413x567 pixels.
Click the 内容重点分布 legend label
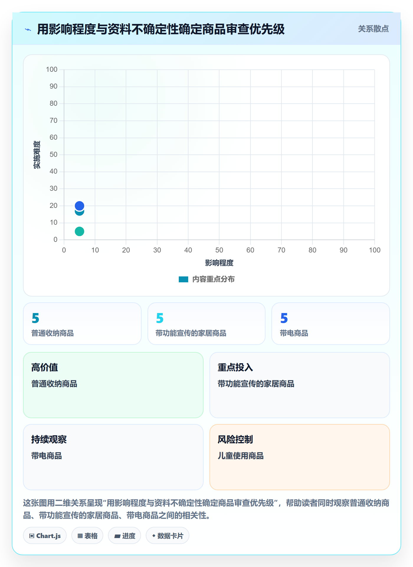point(213,279)
